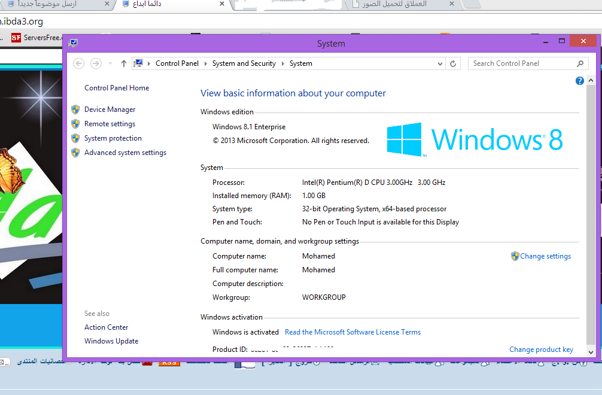Open Device Manager from the sidebar
The width and height of the screenshot is (602, 395).
click(x=110, y=110)
